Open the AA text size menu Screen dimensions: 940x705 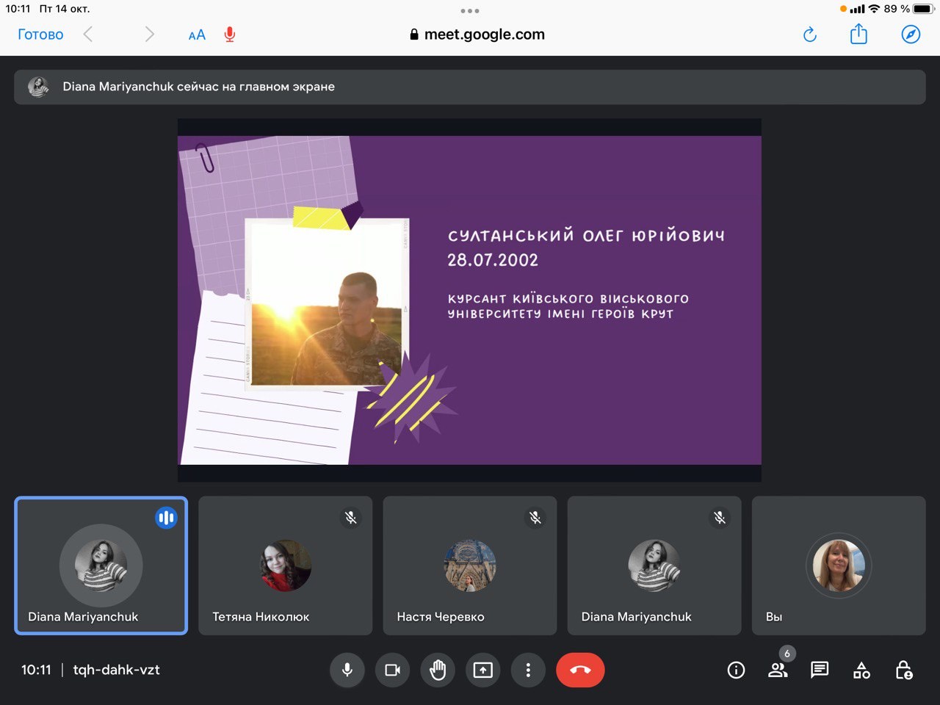197,35
